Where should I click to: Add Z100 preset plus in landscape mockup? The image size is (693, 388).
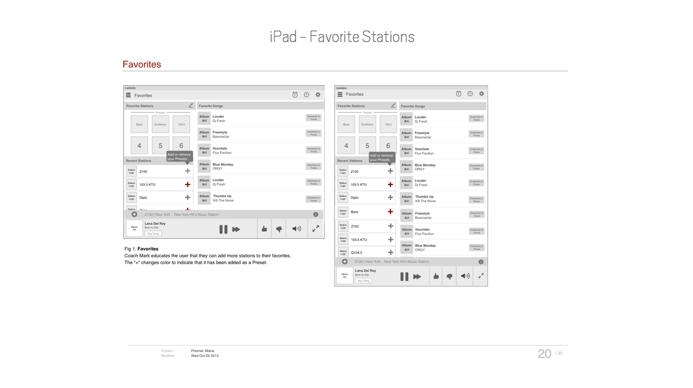click(187, 171)
